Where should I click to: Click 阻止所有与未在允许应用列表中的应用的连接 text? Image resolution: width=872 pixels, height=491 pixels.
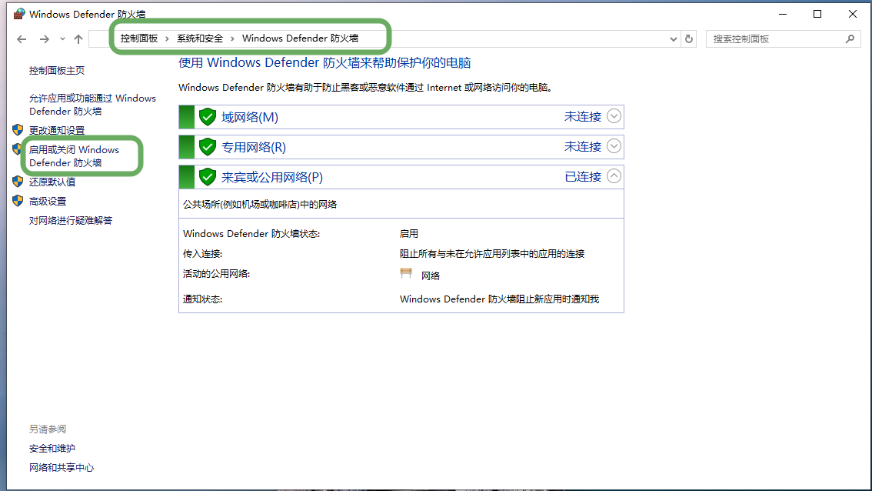click(x=491, y=254)
